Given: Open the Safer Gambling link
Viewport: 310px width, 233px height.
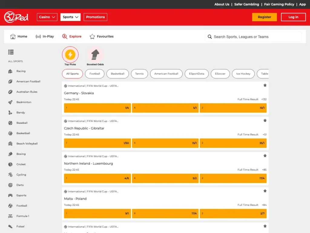Looking at the screenshot, I should point(246,4).
